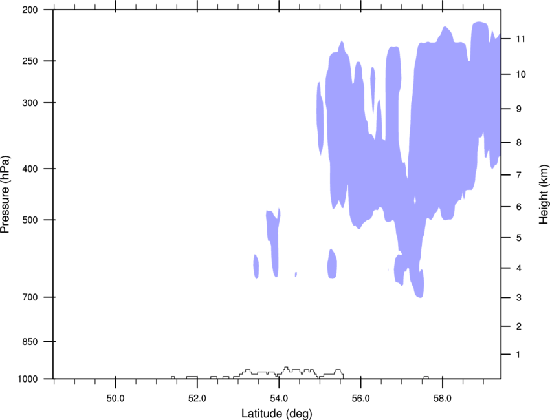Click the 200 hPa label at top left
This screenshot has height=420, width=550.
30,10
